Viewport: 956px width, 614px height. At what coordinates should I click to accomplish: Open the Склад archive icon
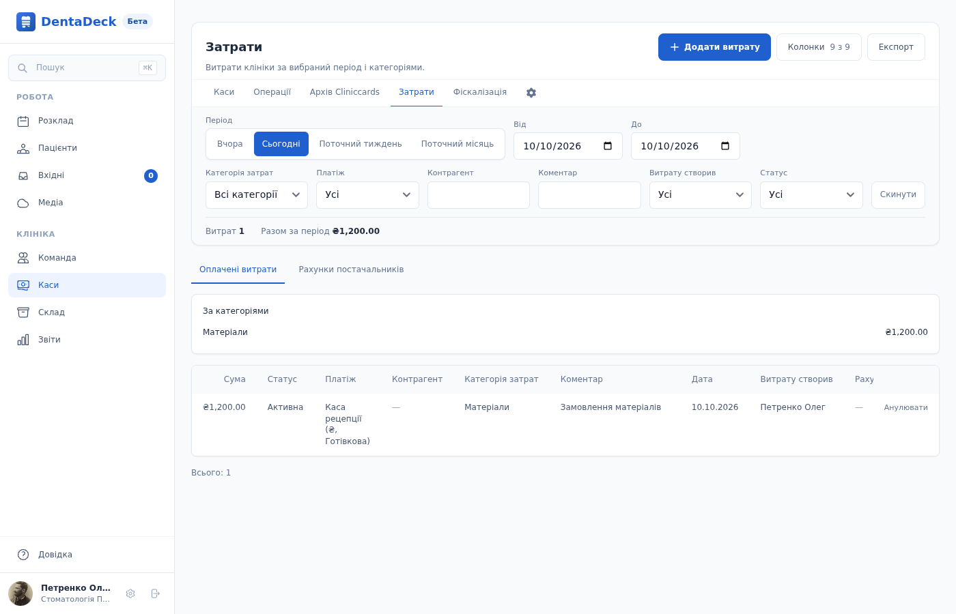23,312
